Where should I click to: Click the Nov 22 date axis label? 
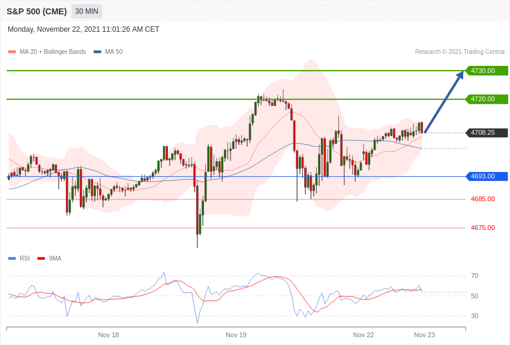point(364,335)
